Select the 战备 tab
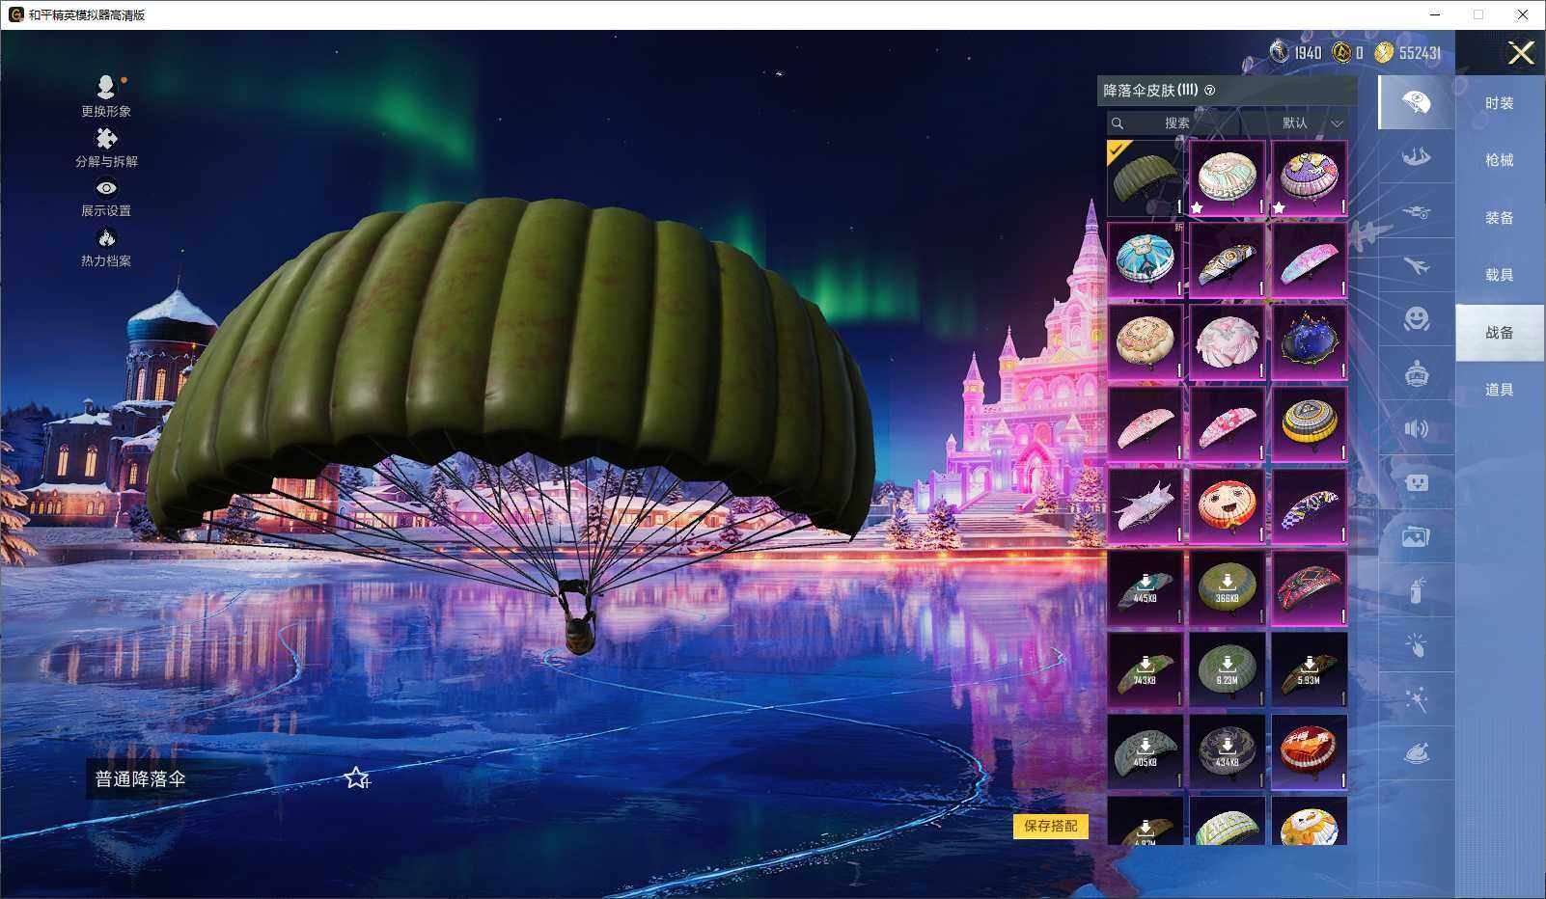Image resolution: width=1546 pixels, height=899 pixels. (1500, 333)
